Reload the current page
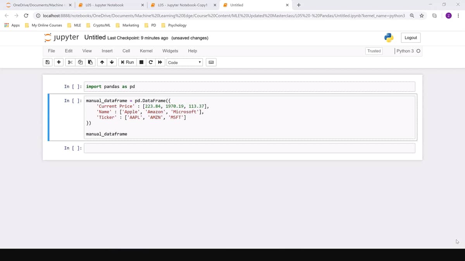 [26, 15]
